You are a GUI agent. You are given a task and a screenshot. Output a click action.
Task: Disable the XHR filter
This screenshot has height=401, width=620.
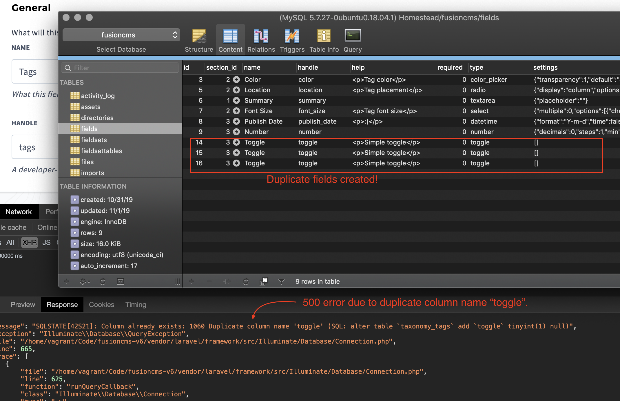point(29,242)
